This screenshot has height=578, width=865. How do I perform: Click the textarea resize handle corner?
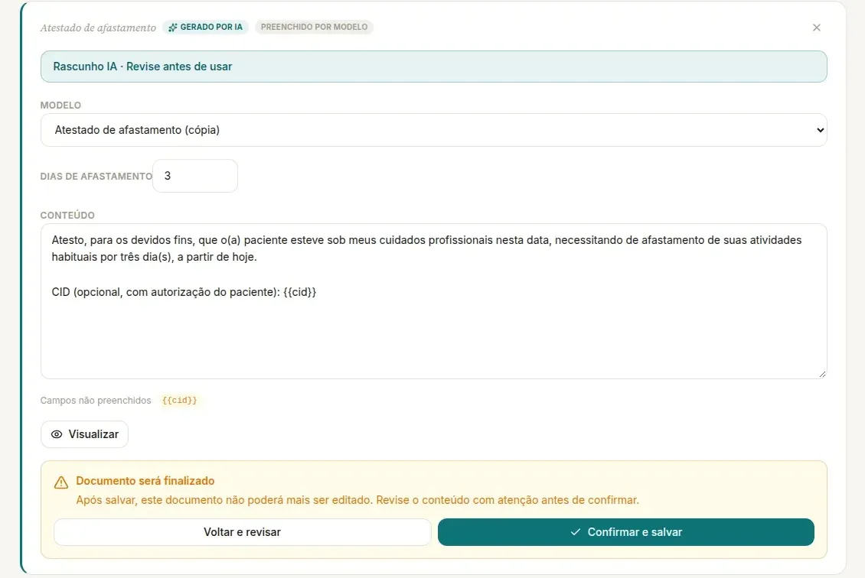click(x=822, y=374)
